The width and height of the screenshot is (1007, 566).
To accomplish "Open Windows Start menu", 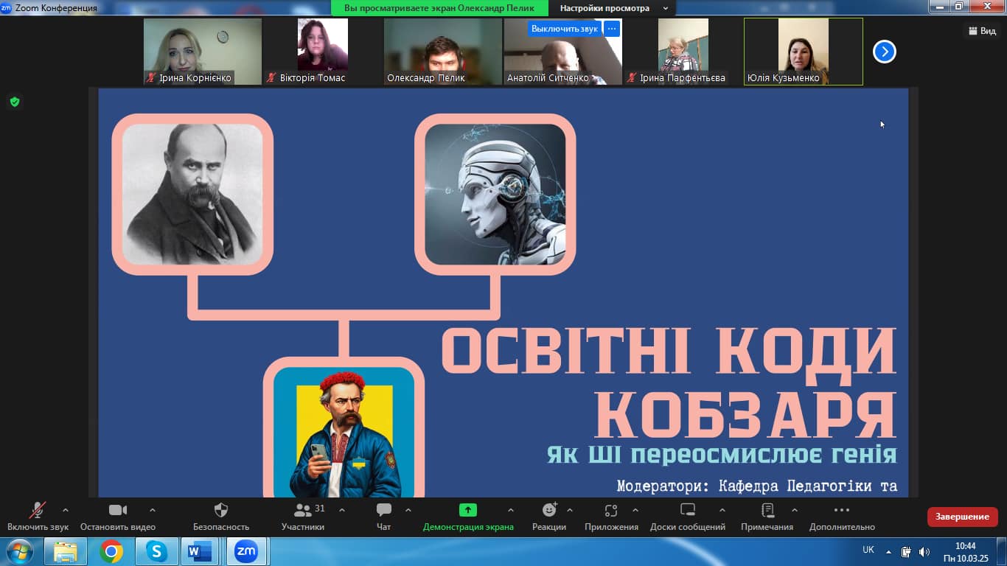I will [18, 551].
